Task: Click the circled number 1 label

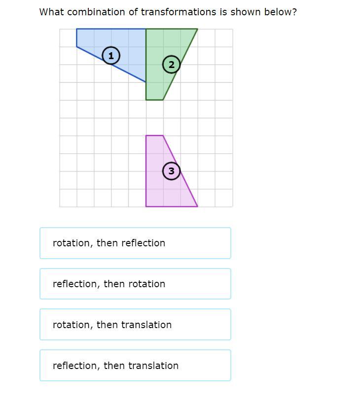Action: [111, 56]
